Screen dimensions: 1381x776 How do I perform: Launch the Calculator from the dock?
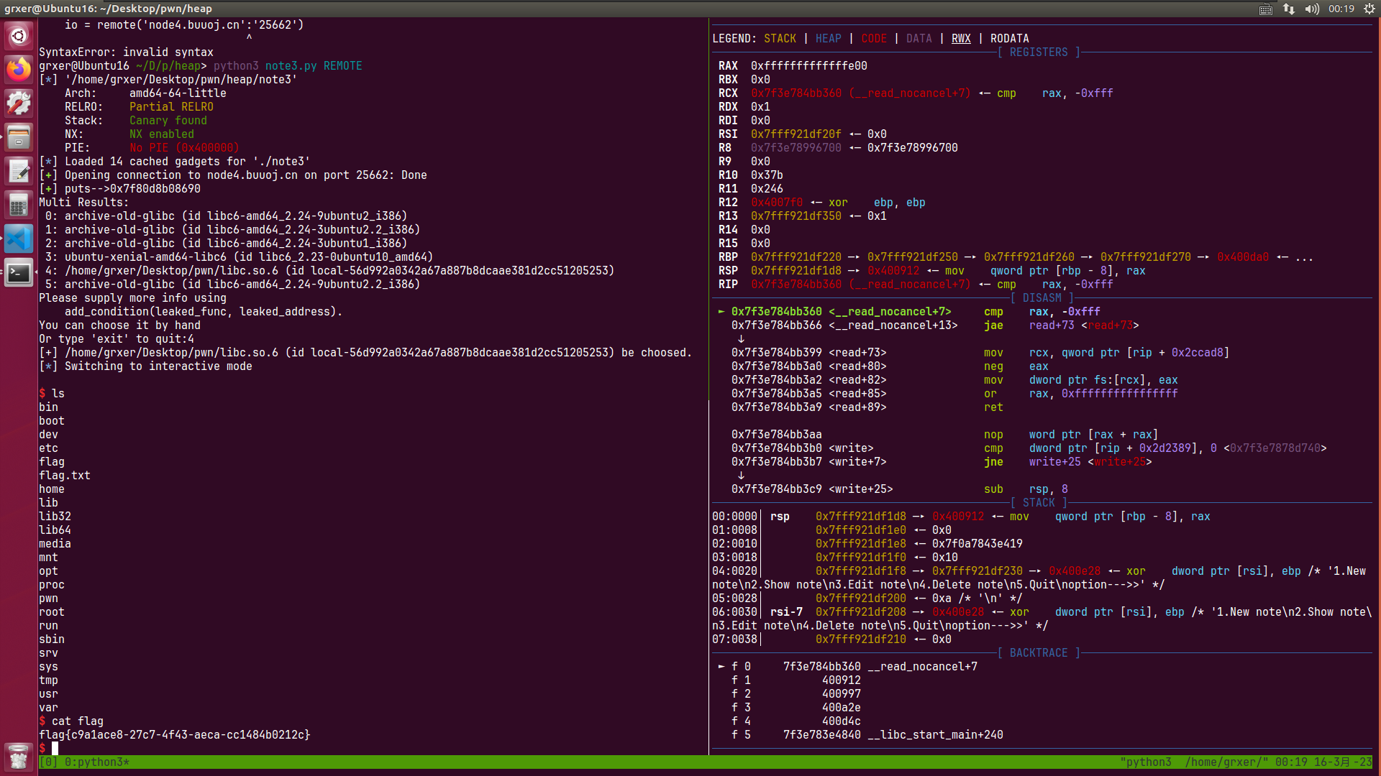(x=19, y=205)
